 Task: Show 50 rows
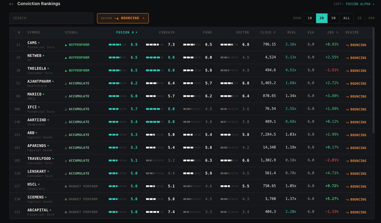[x=333, y=18]
